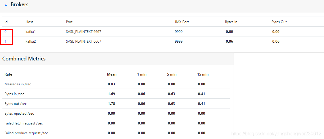The image size is (324, 139).
Task: Select the Failed produce request /sec row
Action: 26,133
